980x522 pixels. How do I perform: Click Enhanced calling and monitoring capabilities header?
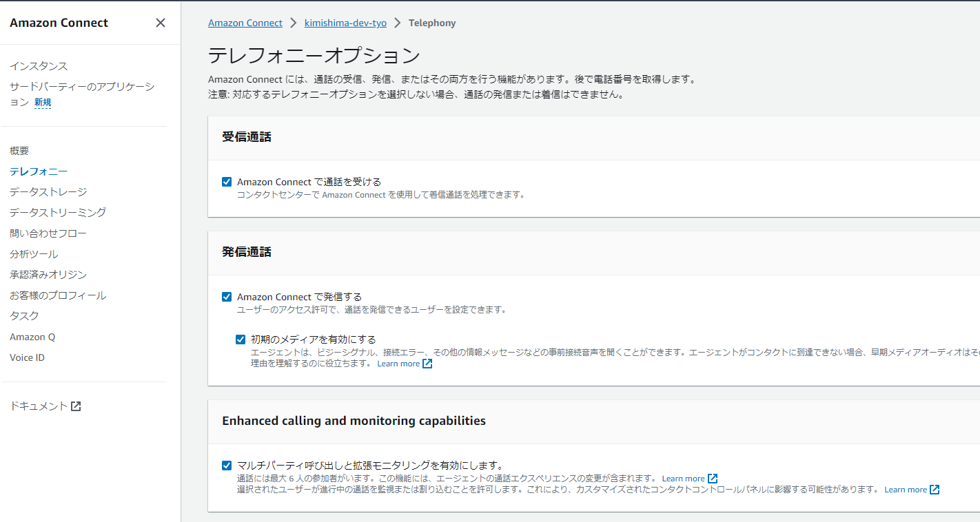click(x=354, y=421)
